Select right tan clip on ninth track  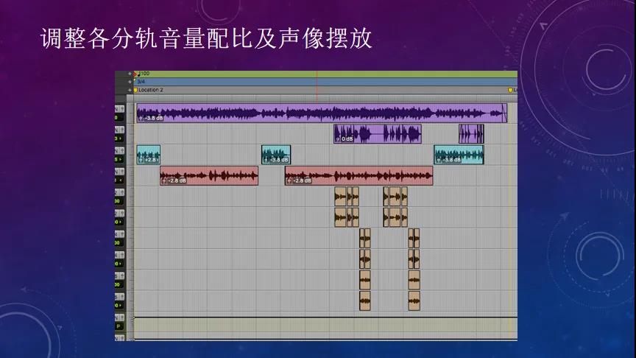[x=414, y=280]
